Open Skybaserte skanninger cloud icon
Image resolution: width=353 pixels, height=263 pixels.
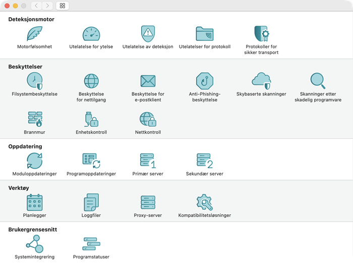point(261,81)
